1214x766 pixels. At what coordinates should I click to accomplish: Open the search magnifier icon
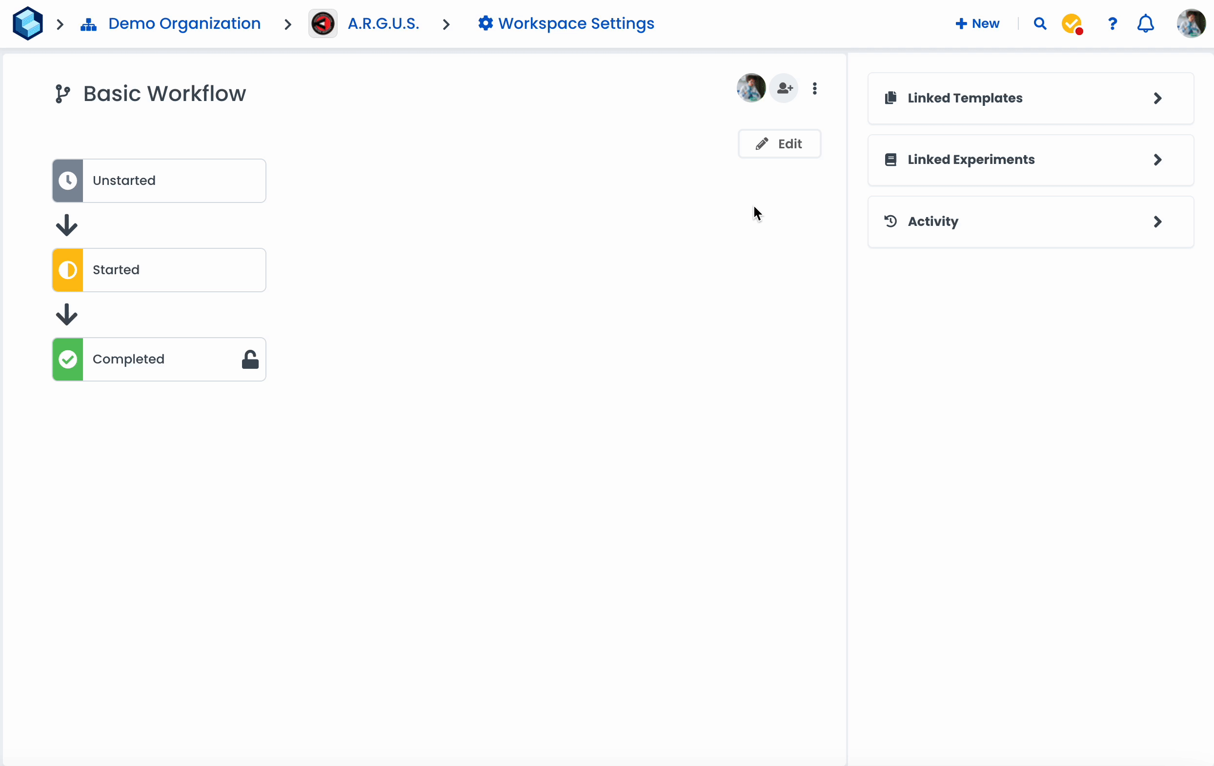point(1040,24)
